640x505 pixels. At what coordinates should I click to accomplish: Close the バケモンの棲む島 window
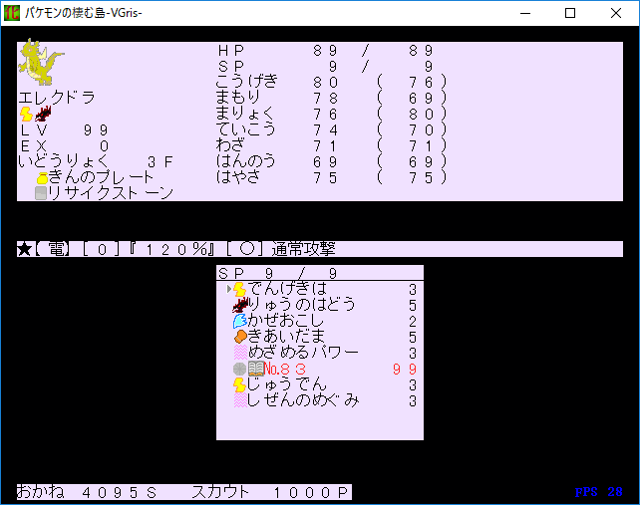616,13
